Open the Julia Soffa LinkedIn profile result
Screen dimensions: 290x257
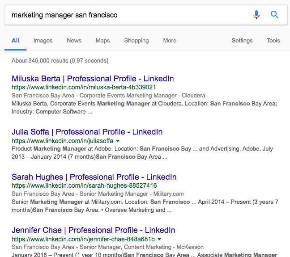87,132
